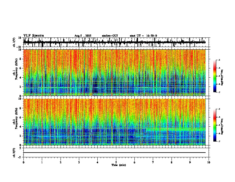Click the ch.1 frequency spectrogram plot

click(x=115, y=73)
